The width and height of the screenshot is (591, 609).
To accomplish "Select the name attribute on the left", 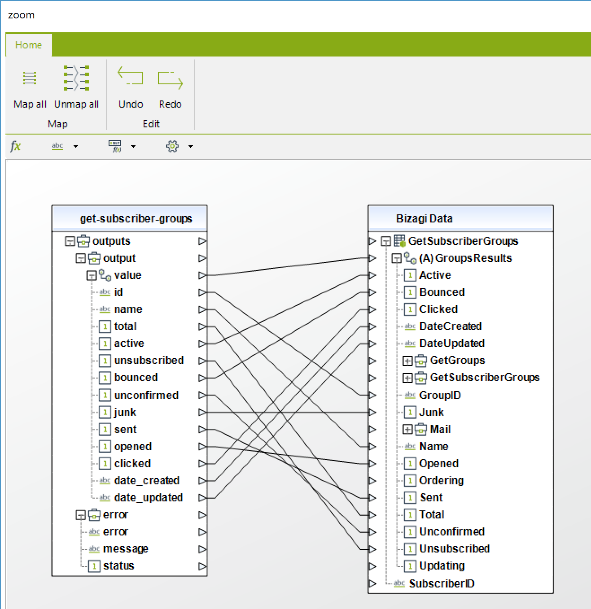I will tap(128, 309).
